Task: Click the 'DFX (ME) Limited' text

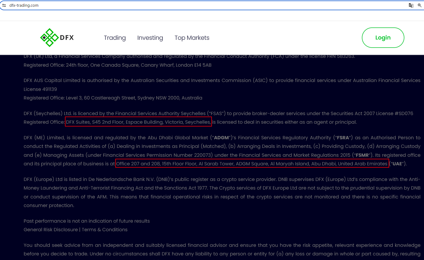Action: click(44, 138)
